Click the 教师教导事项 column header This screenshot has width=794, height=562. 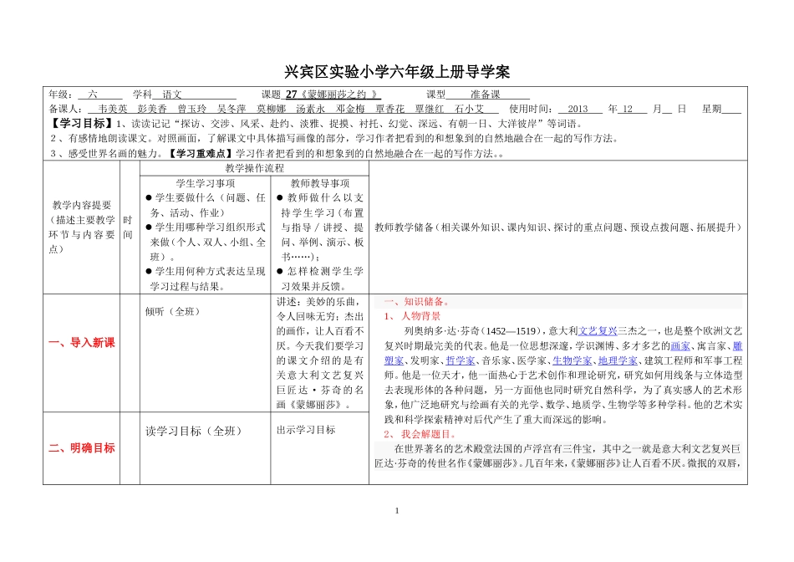click(x=320, y=183)
